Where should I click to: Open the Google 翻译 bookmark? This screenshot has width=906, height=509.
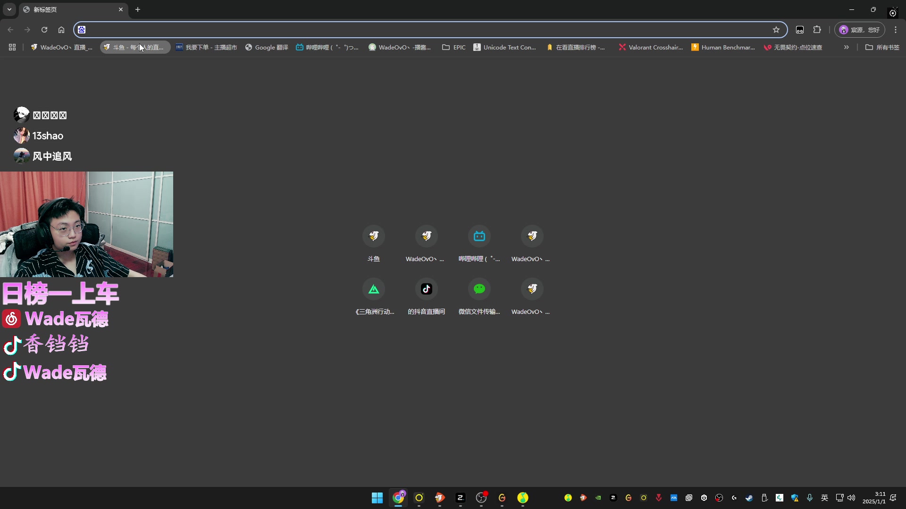click(x=267, y=47)
